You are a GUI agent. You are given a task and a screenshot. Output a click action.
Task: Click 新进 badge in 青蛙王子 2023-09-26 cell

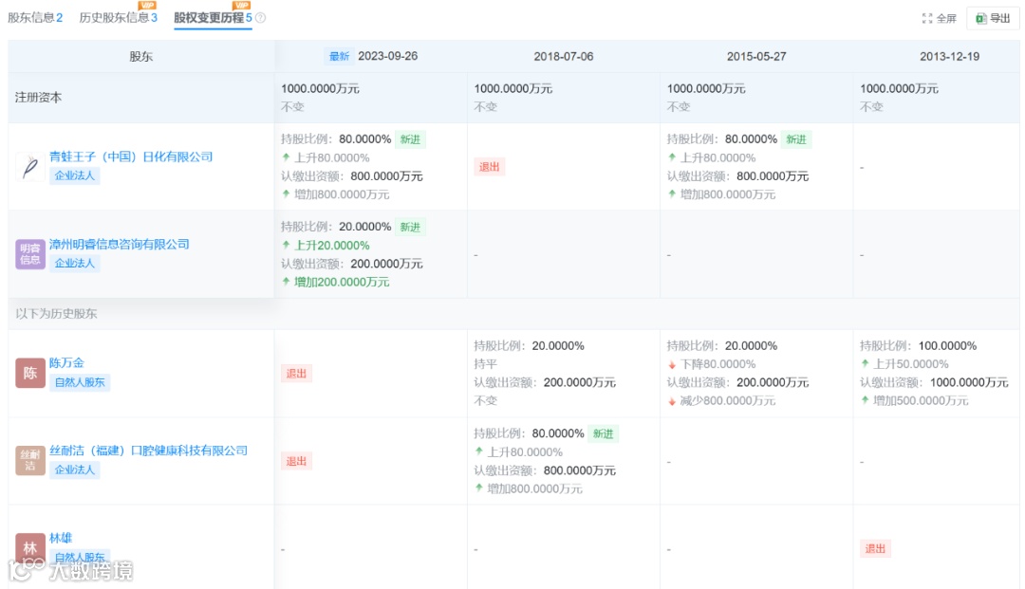pyautogui.click(x=411, y=139)
